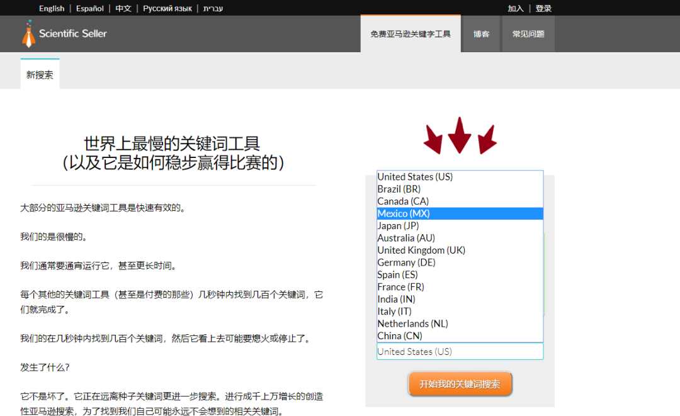680x416 pixels.
Task: Select Germany (DE) from country list
Action: pos(406,262)
